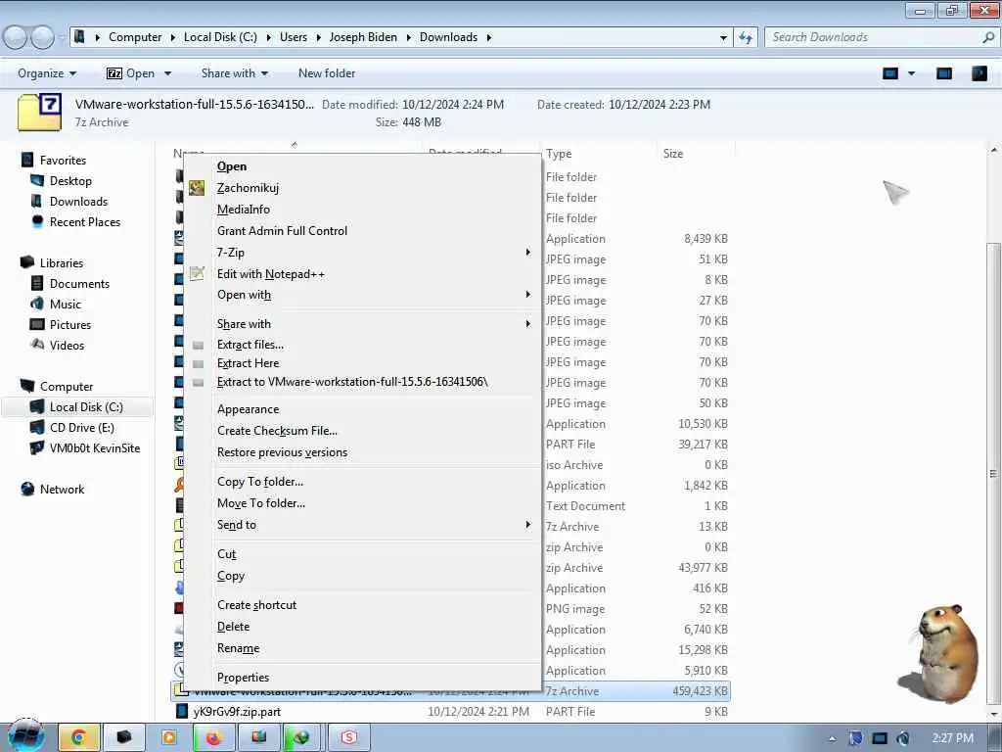Select Pictures under Libraries
This screenshot has width=1002, height=752.
[x=70, y=324]
